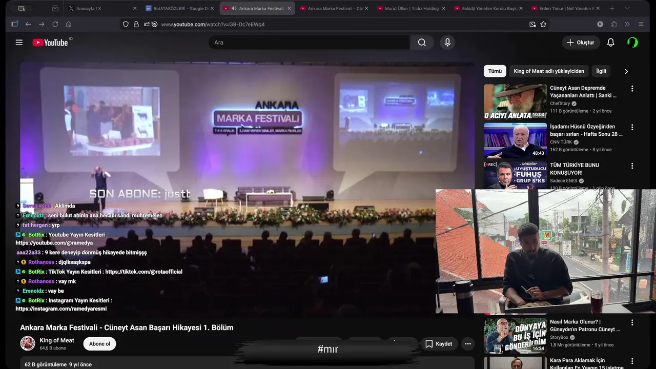Go forward with the browser forward arrow
Screen dimensions: 656x369
click(42, 24)
